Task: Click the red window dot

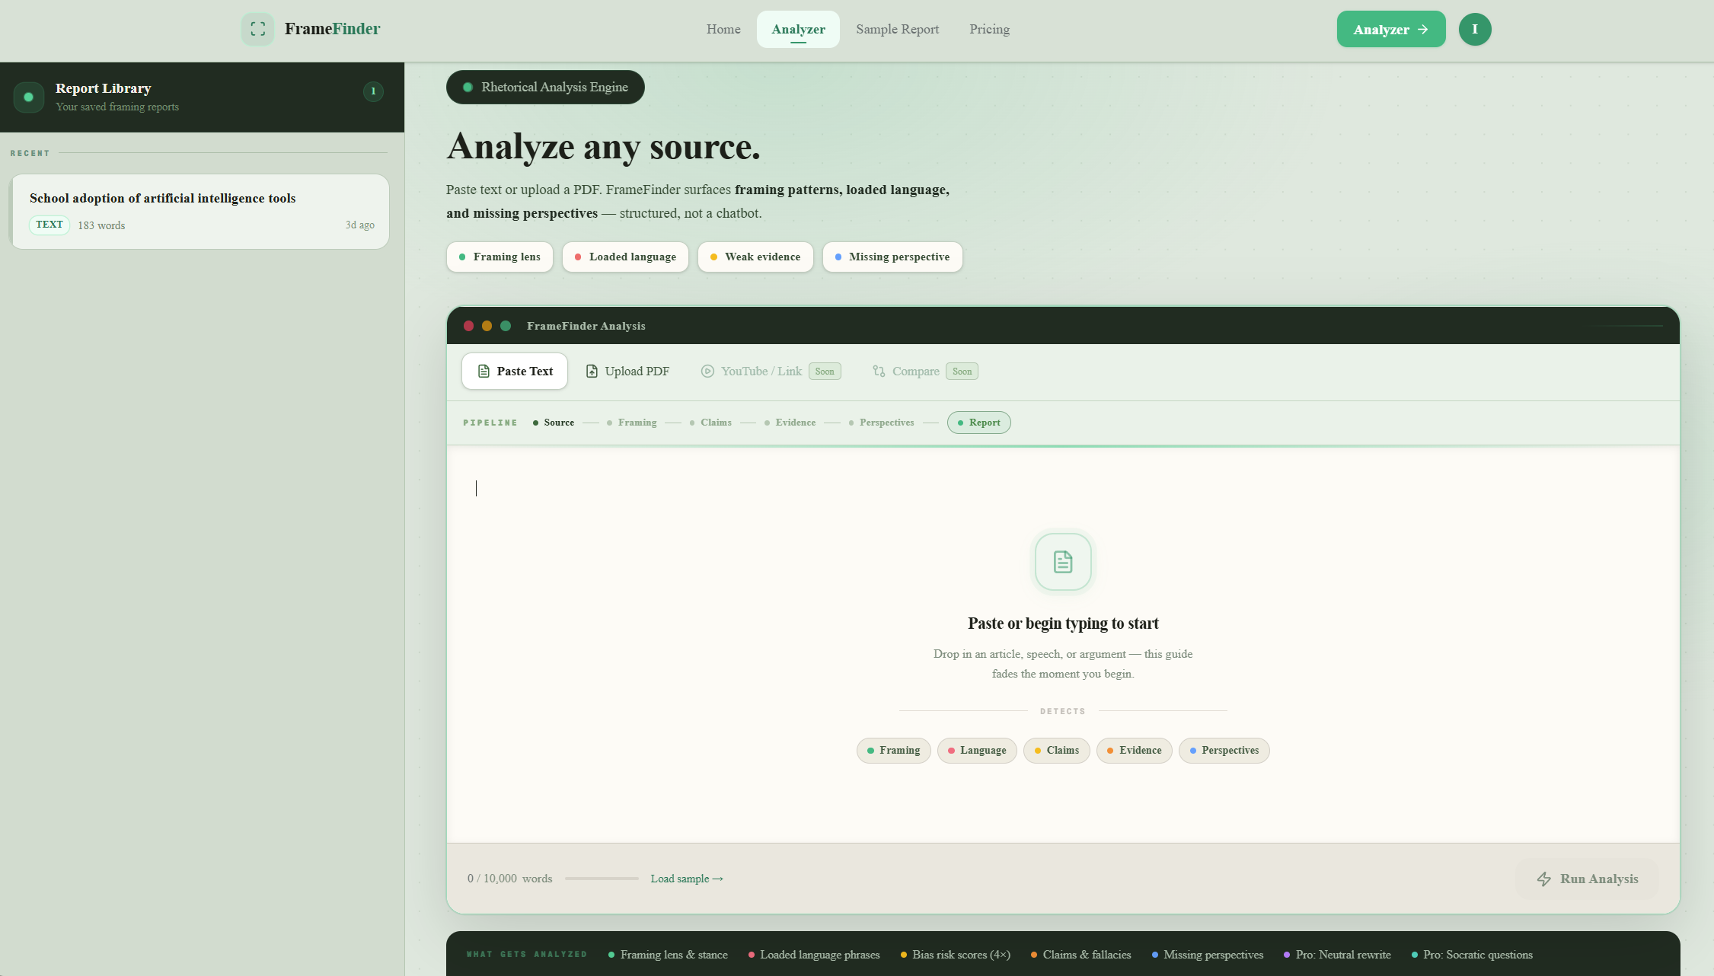Action: point(468,326)
